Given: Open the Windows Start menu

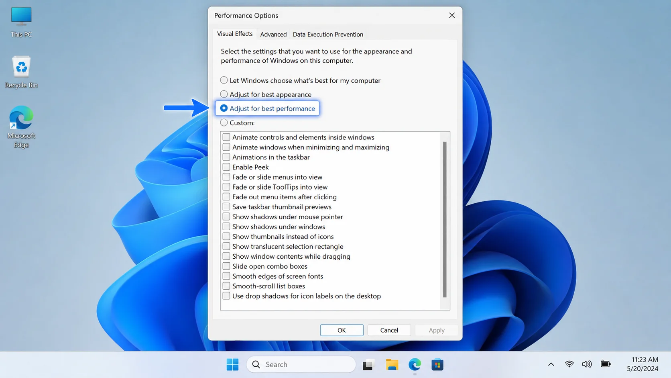Looking at the screenshot, I should (x=232, y=364).
